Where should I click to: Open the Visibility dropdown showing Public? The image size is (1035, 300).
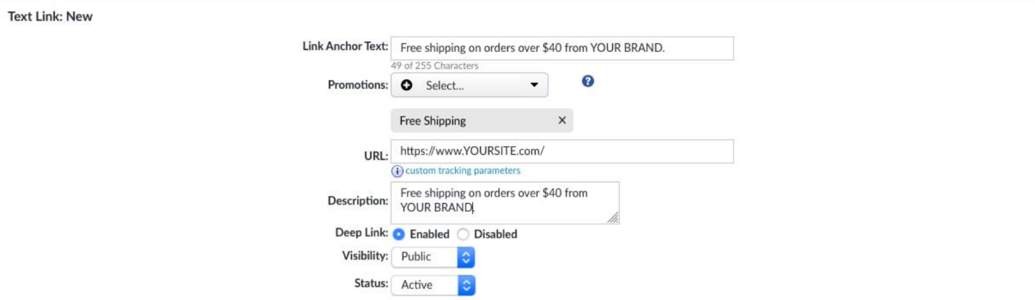pos(425,257)
